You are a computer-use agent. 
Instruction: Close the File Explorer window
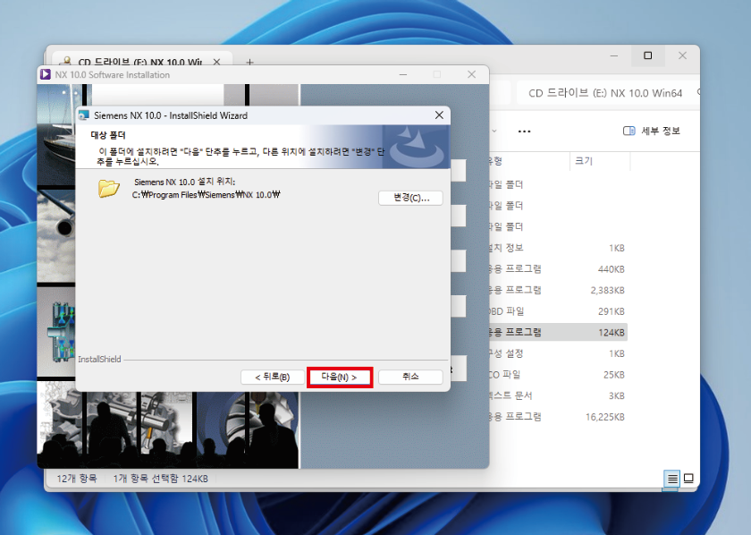point(682,55)
